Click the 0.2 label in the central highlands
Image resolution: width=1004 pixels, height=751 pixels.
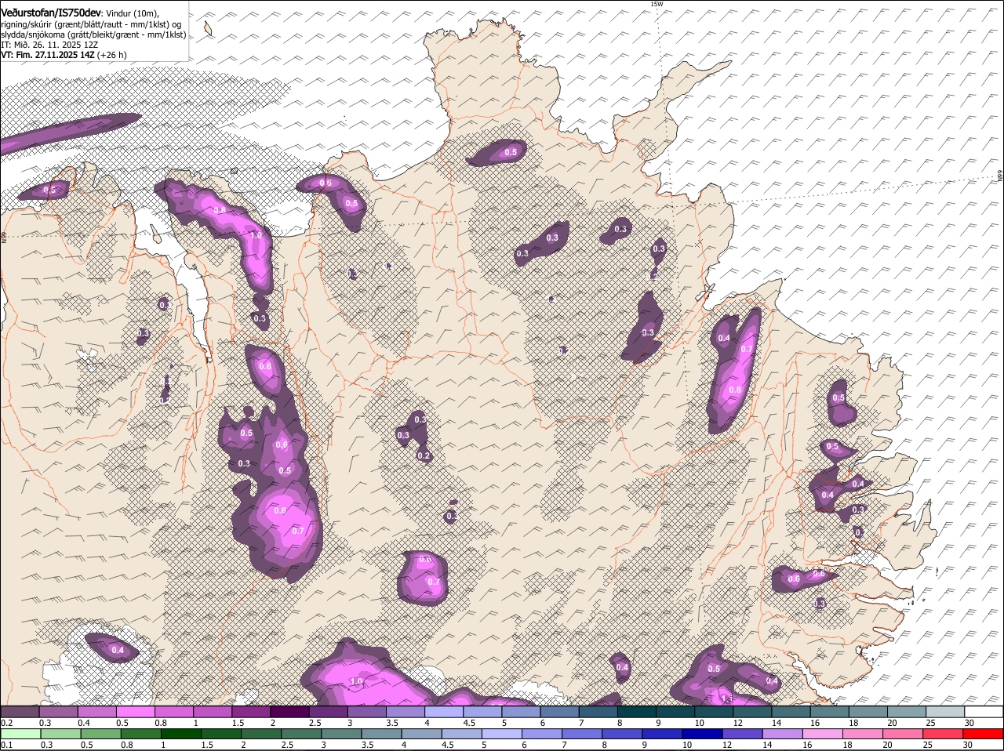[424, 455]
